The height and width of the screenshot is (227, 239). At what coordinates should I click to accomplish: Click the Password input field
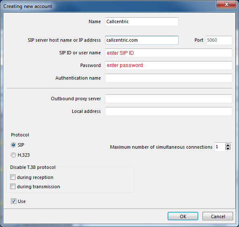pyautogui.click(x=168, y=65)
